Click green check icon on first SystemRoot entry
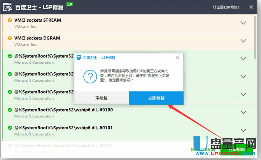The height and width of the screenshot is (160, 261). (x=10, y=56)
